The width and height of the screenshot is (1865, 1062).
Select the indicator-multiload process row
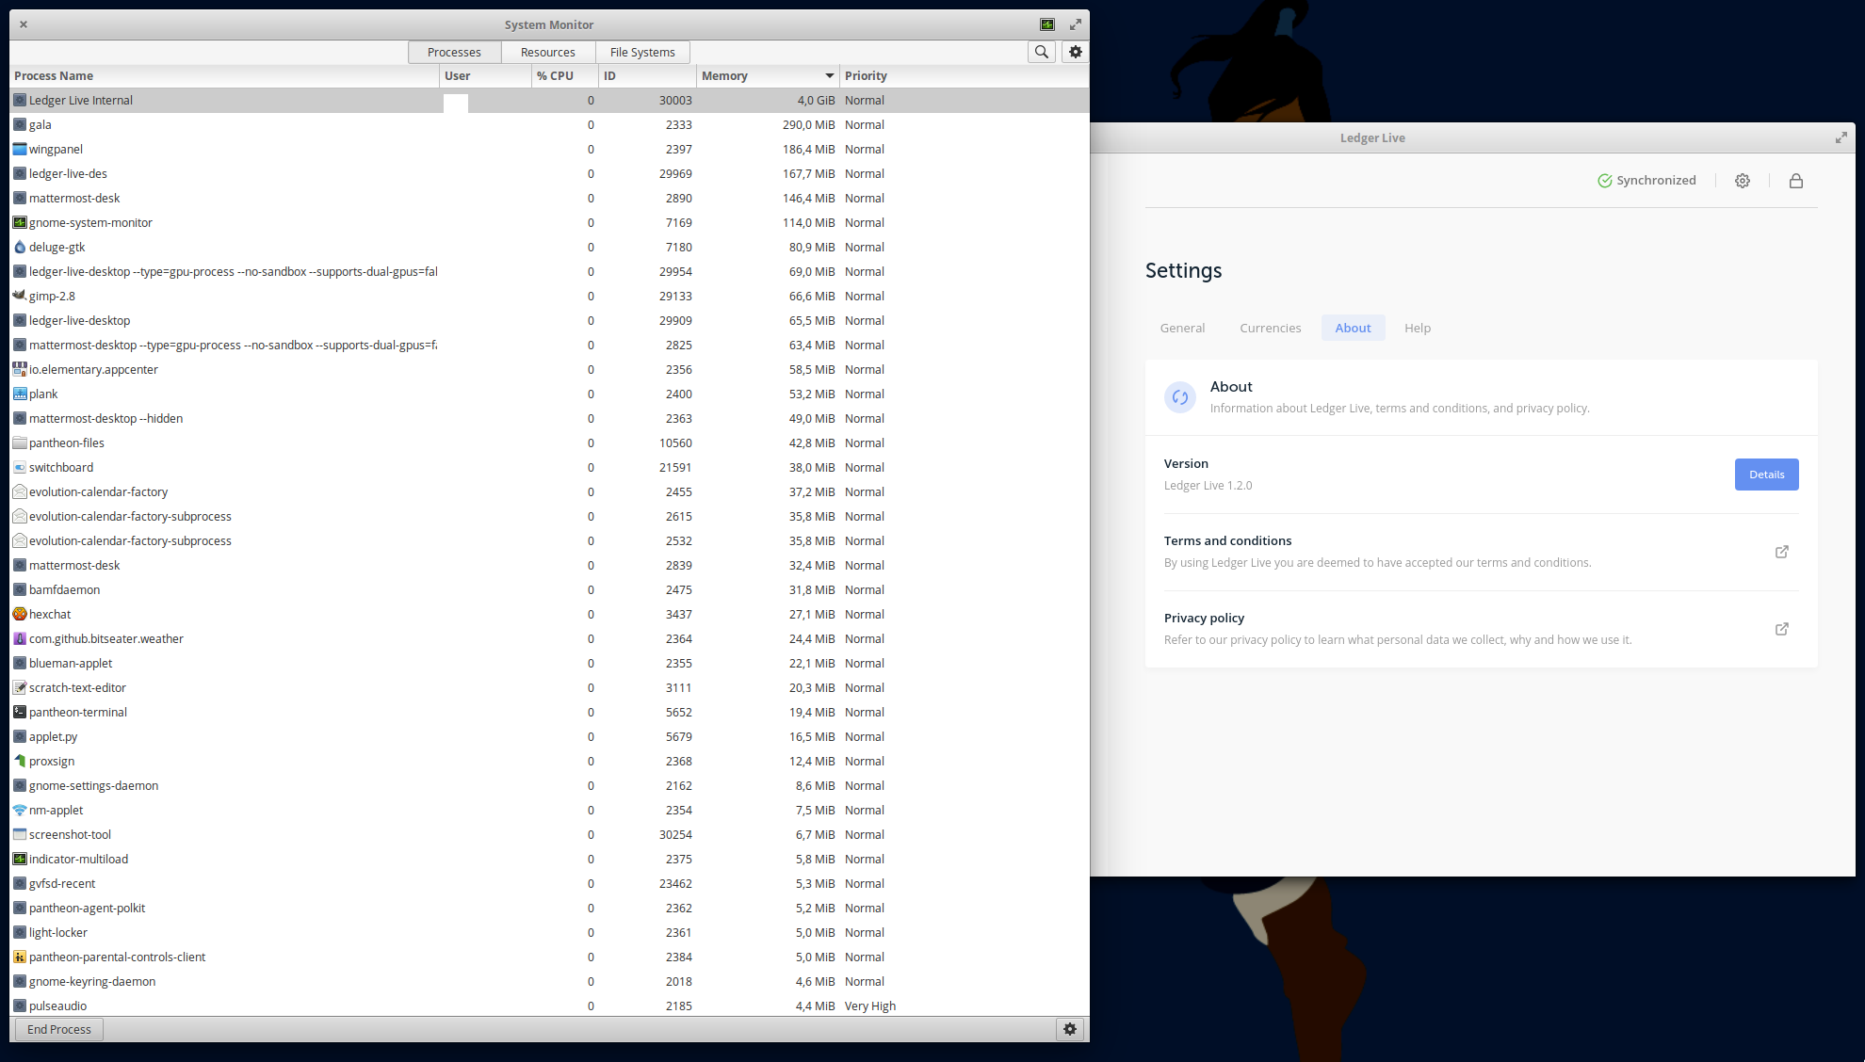click(x=549, y=859)
